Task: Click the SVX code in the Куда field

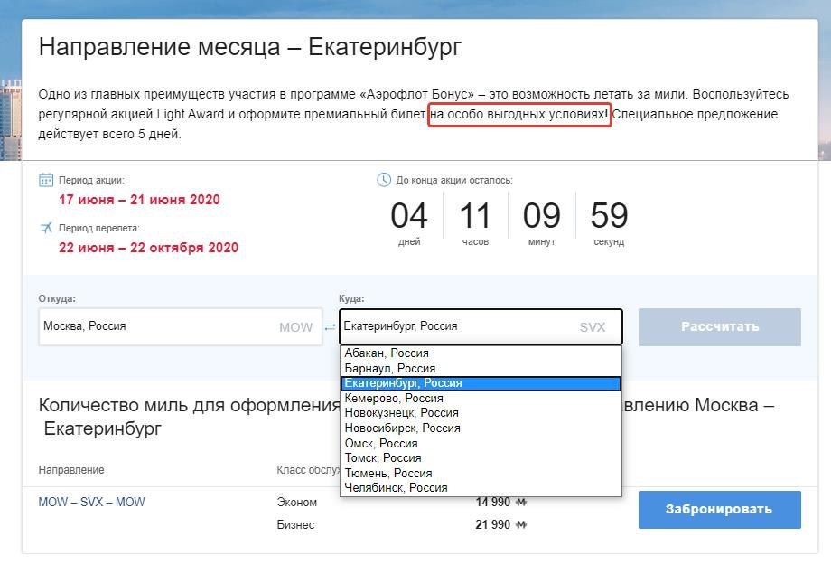Action: point(593,327)
